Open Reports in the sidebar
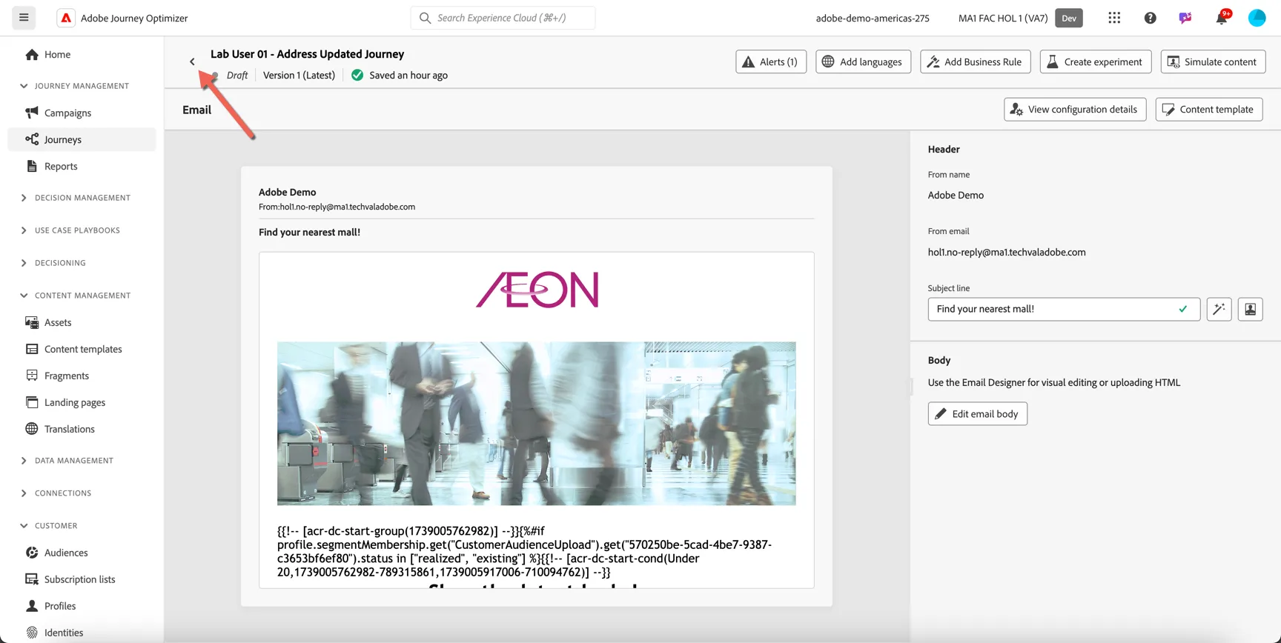Image resolution: width=1281 pixels, height=643 pixels. (82, 166)
